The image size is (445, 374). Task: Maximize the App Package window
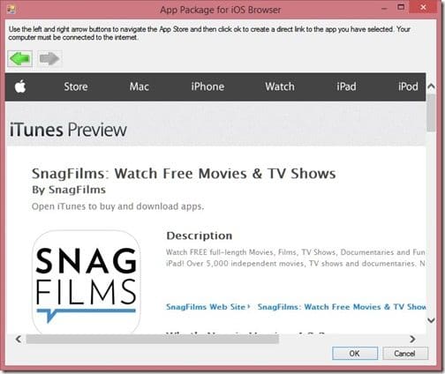click(401, 7)
